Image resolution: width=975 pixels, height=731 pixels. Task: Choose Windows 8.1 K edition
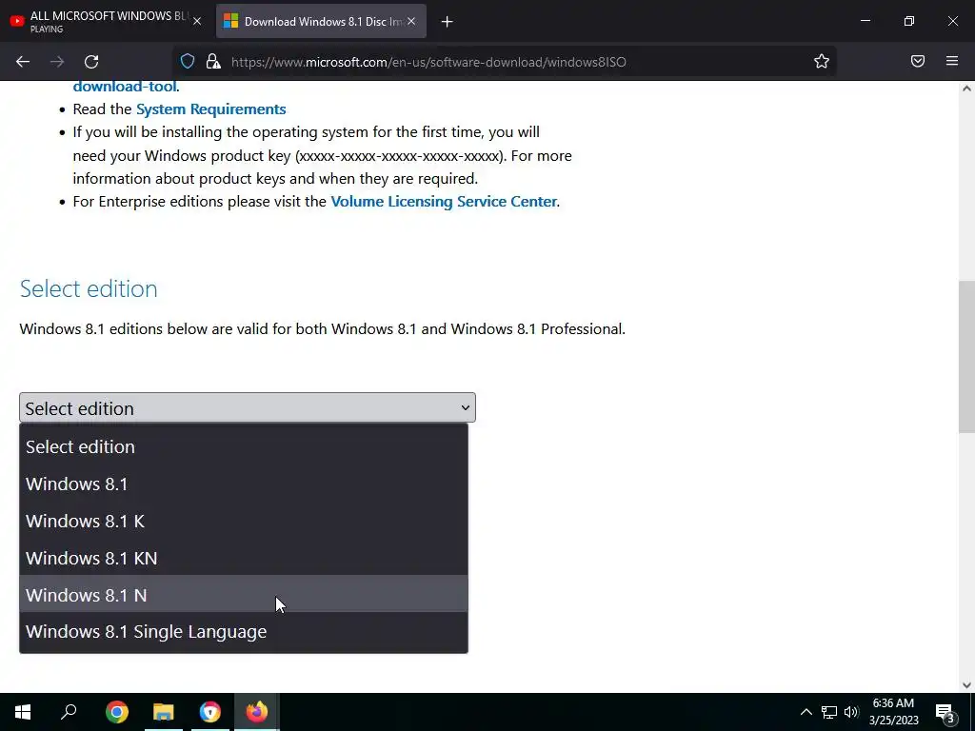(244, 521)
